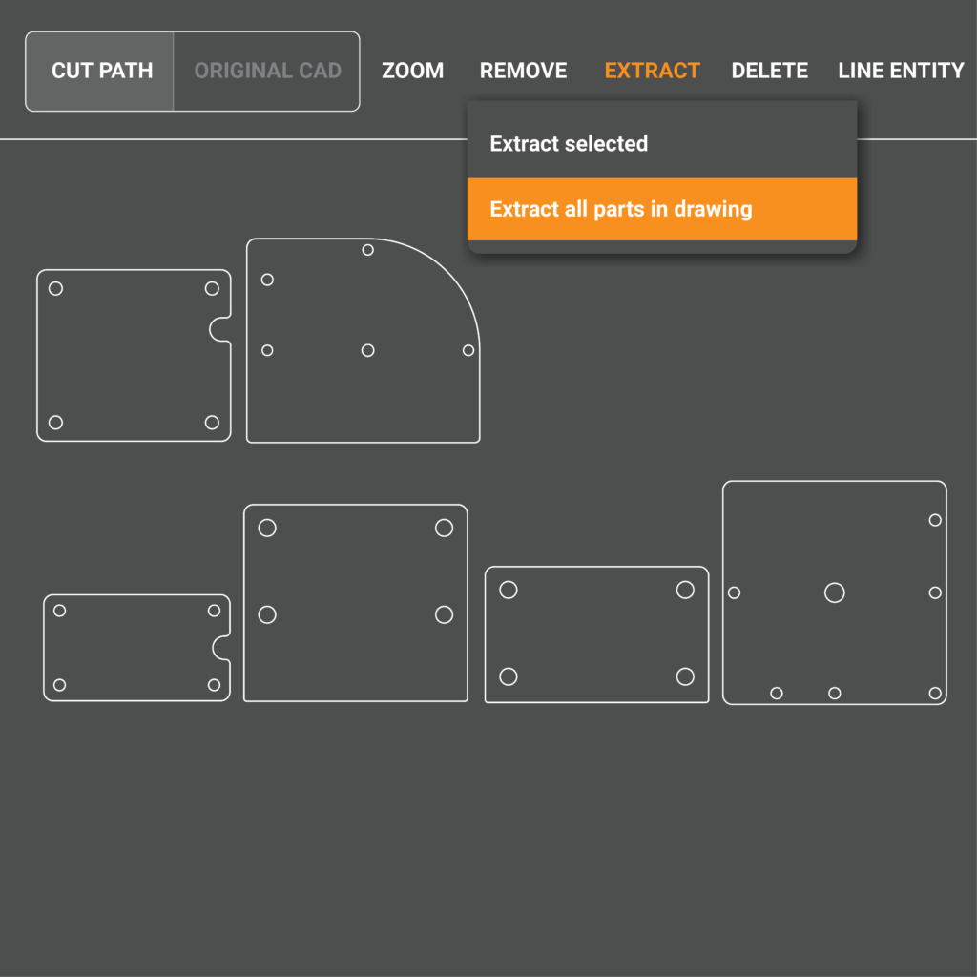Pick the bottom-left hole of the small notched plate
Screen dimensions: 977x977
tap(59, 685)
